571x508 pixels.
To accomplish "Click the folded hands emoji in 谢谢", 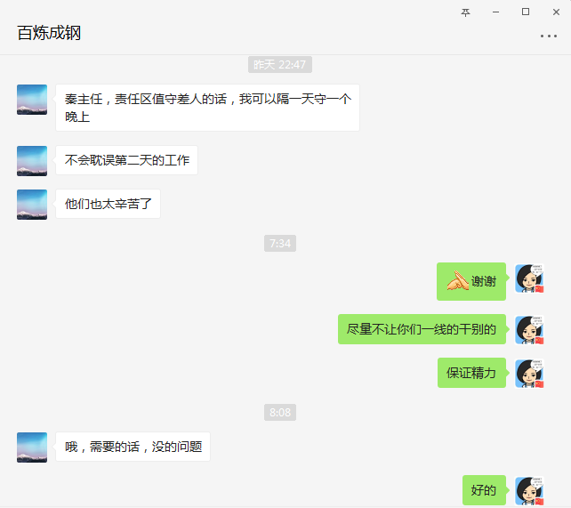I will pos(458,281).
